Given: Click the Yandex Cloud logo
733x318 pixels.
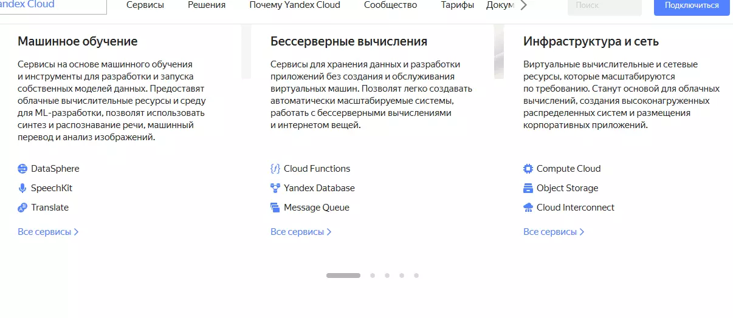Looking at the screenshot, I should click(x=27, y=5).
